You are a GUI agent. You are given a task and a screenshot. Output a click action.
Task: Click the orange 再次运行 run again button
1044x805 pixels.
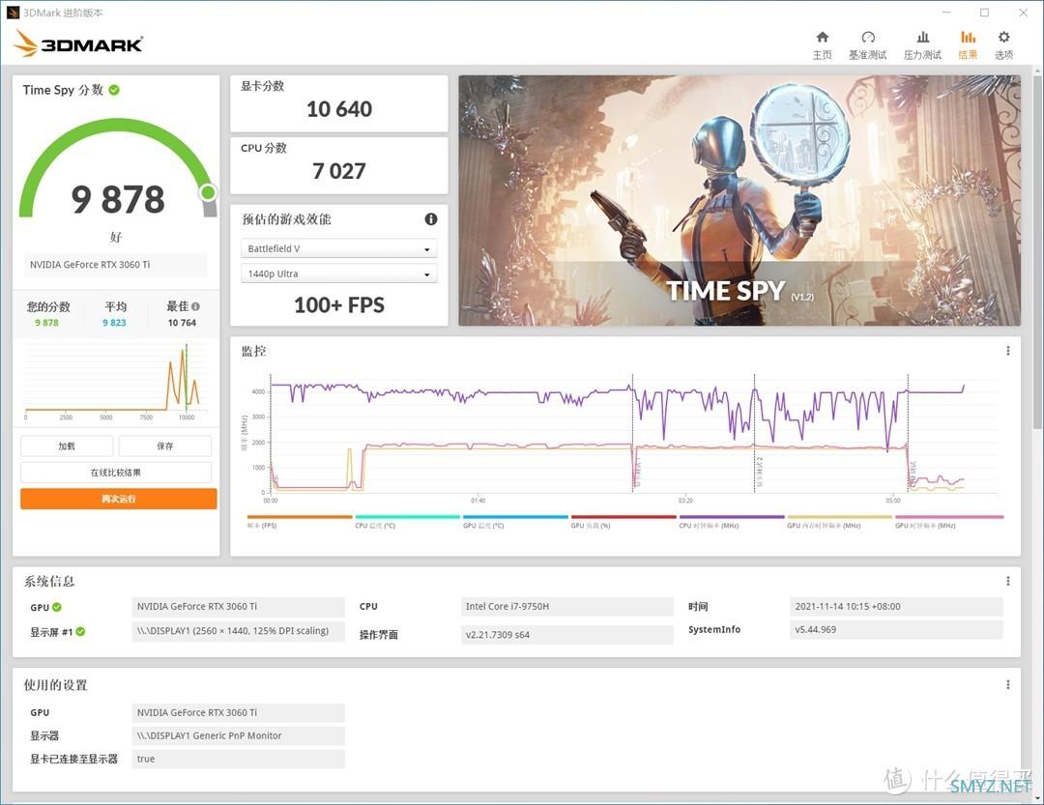(x=119, y=499)
